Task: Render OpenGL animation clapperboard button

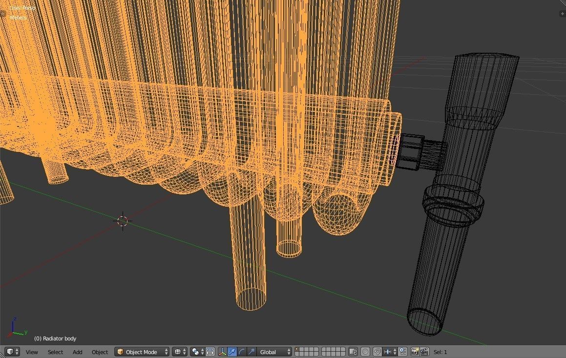Action: pyautogui.click(x=424, y=352)
